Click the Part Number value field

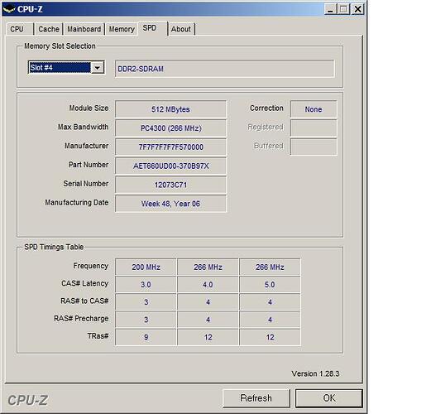pos(170,166)
